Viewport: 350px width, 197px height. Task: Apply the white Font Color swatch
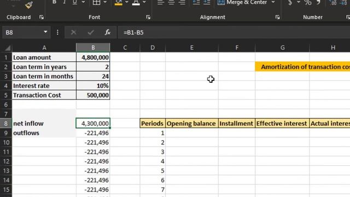[x=136, y=3]
